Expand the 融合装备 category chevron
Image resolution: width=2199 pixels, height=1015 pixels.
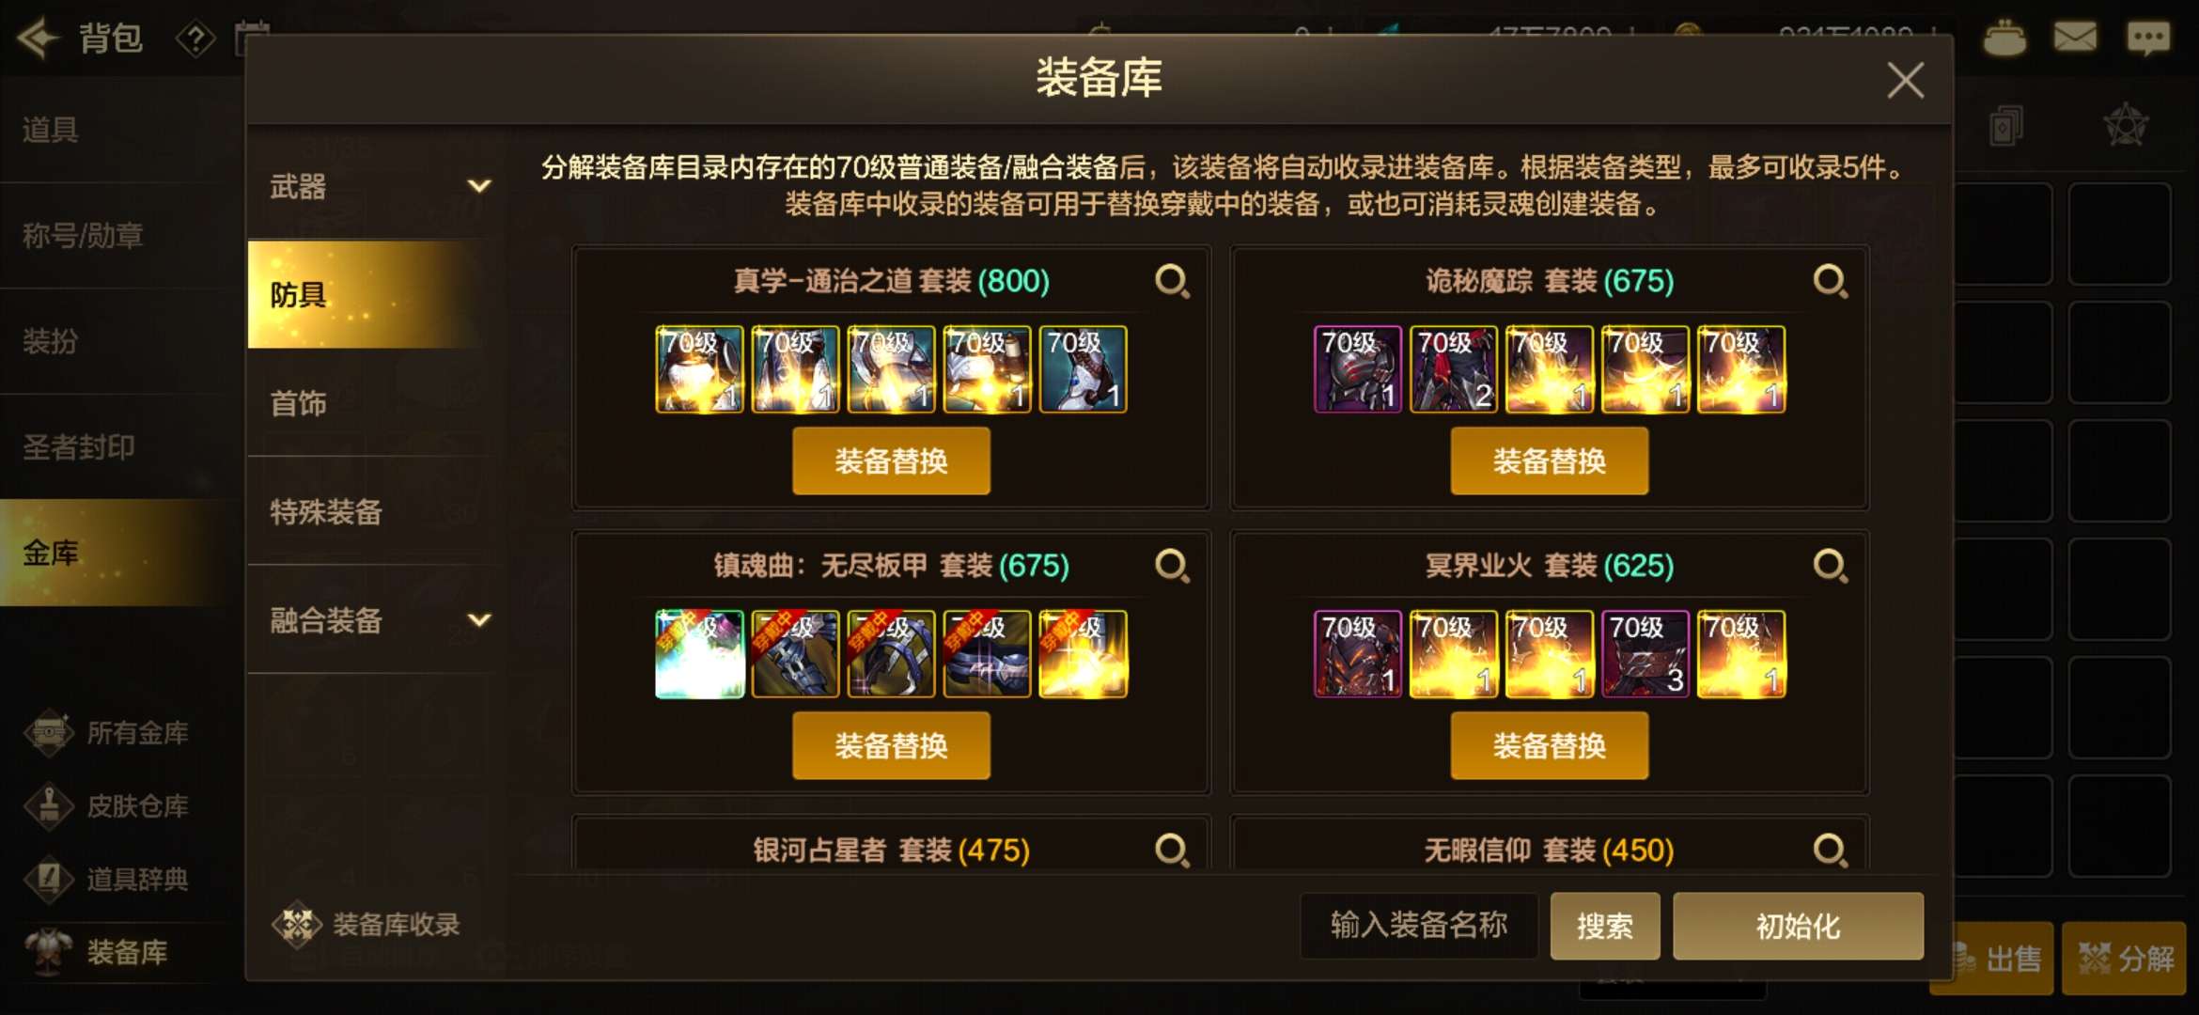[x=479, y=620]
